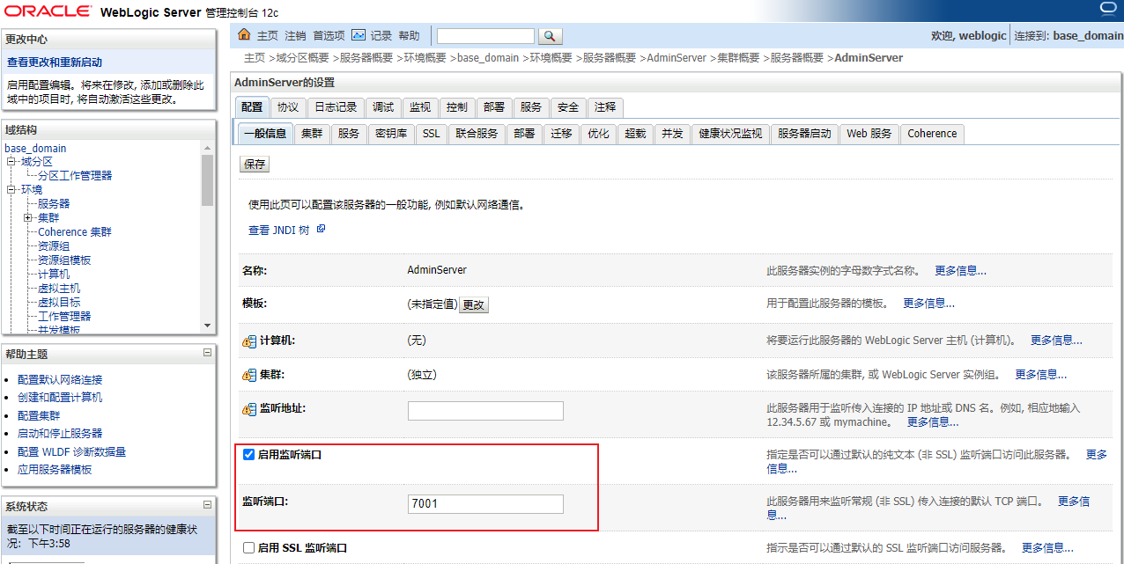Click 更多信息 link in the 名称 row
Image resolution: width=1124 pixels, height=564 pixels.
tap(960, 271)
